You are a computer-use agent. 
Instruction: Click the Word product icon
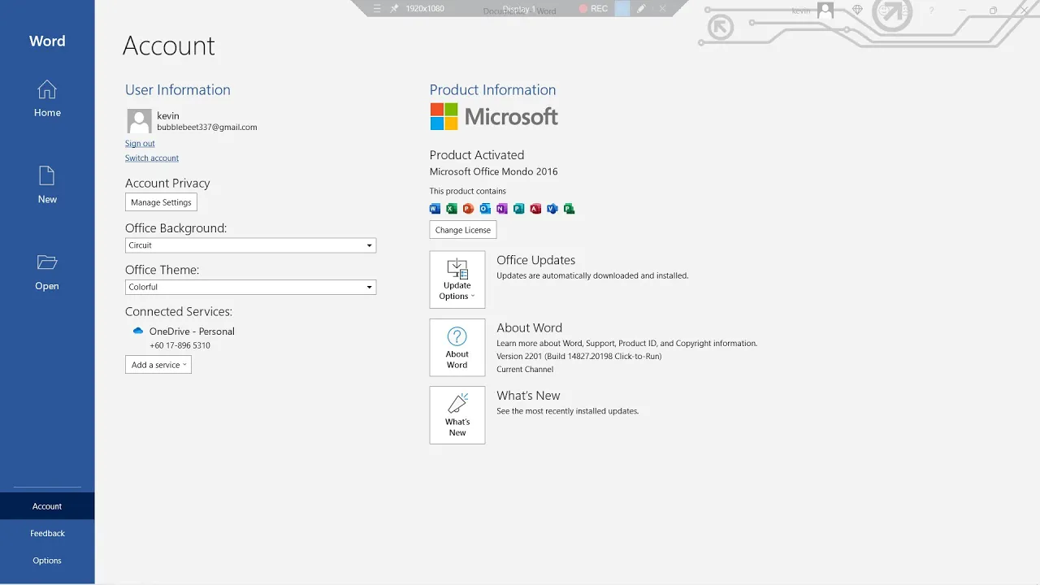(x=435, y=209)
